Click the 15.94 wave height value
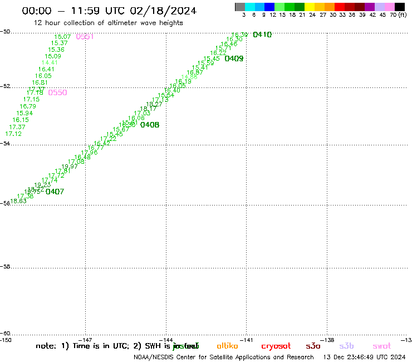The height and width of the screenshot is (362, 412). click(x=24, y=113)
